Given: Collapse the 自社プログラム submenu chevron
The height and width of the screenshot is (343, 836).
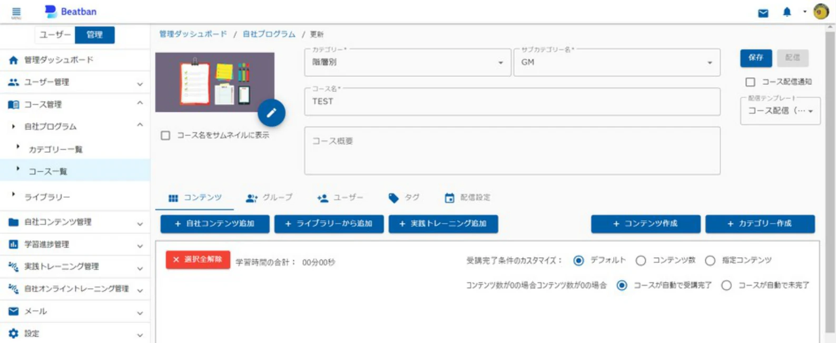Looking at the screenshot, I should coord(140,125).
